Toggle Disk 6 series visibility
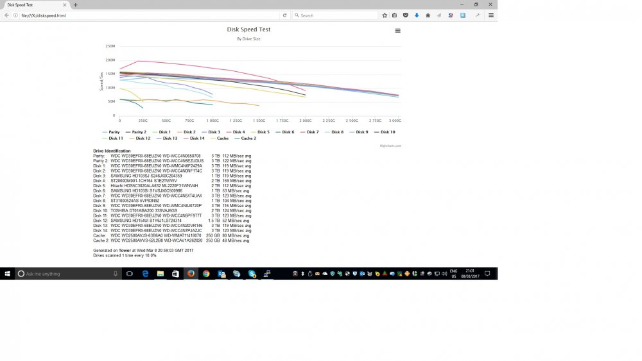 285,132
